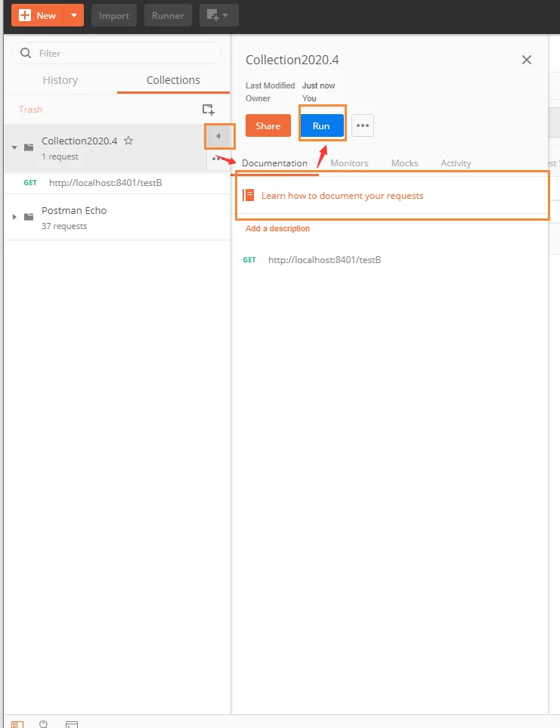Click the documentation book icon
The image size is (560, 728).
pos(249,195)
